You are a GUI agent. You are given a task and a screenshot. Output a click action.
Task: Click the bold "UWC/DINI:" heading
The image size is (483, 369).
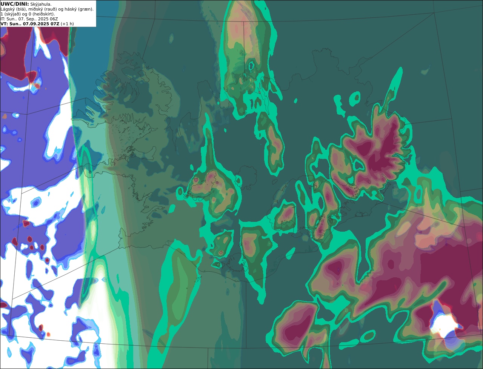coord(15,4)
